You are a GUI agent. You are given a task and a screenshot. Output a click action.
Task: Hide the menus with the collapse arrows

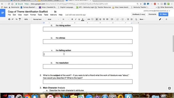coord(166,19)
